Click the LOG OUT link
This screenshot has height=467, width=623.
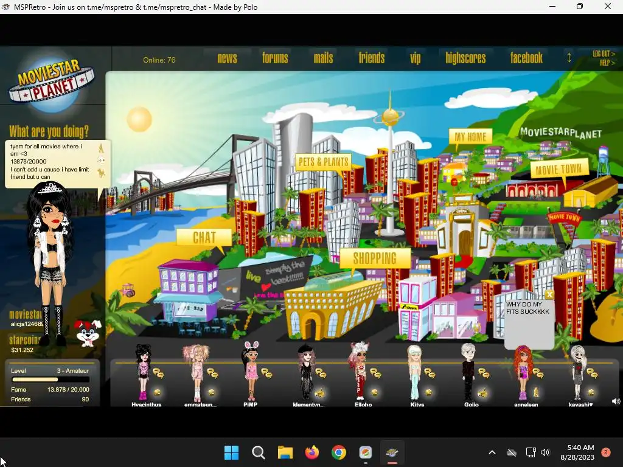coord(604,54)
